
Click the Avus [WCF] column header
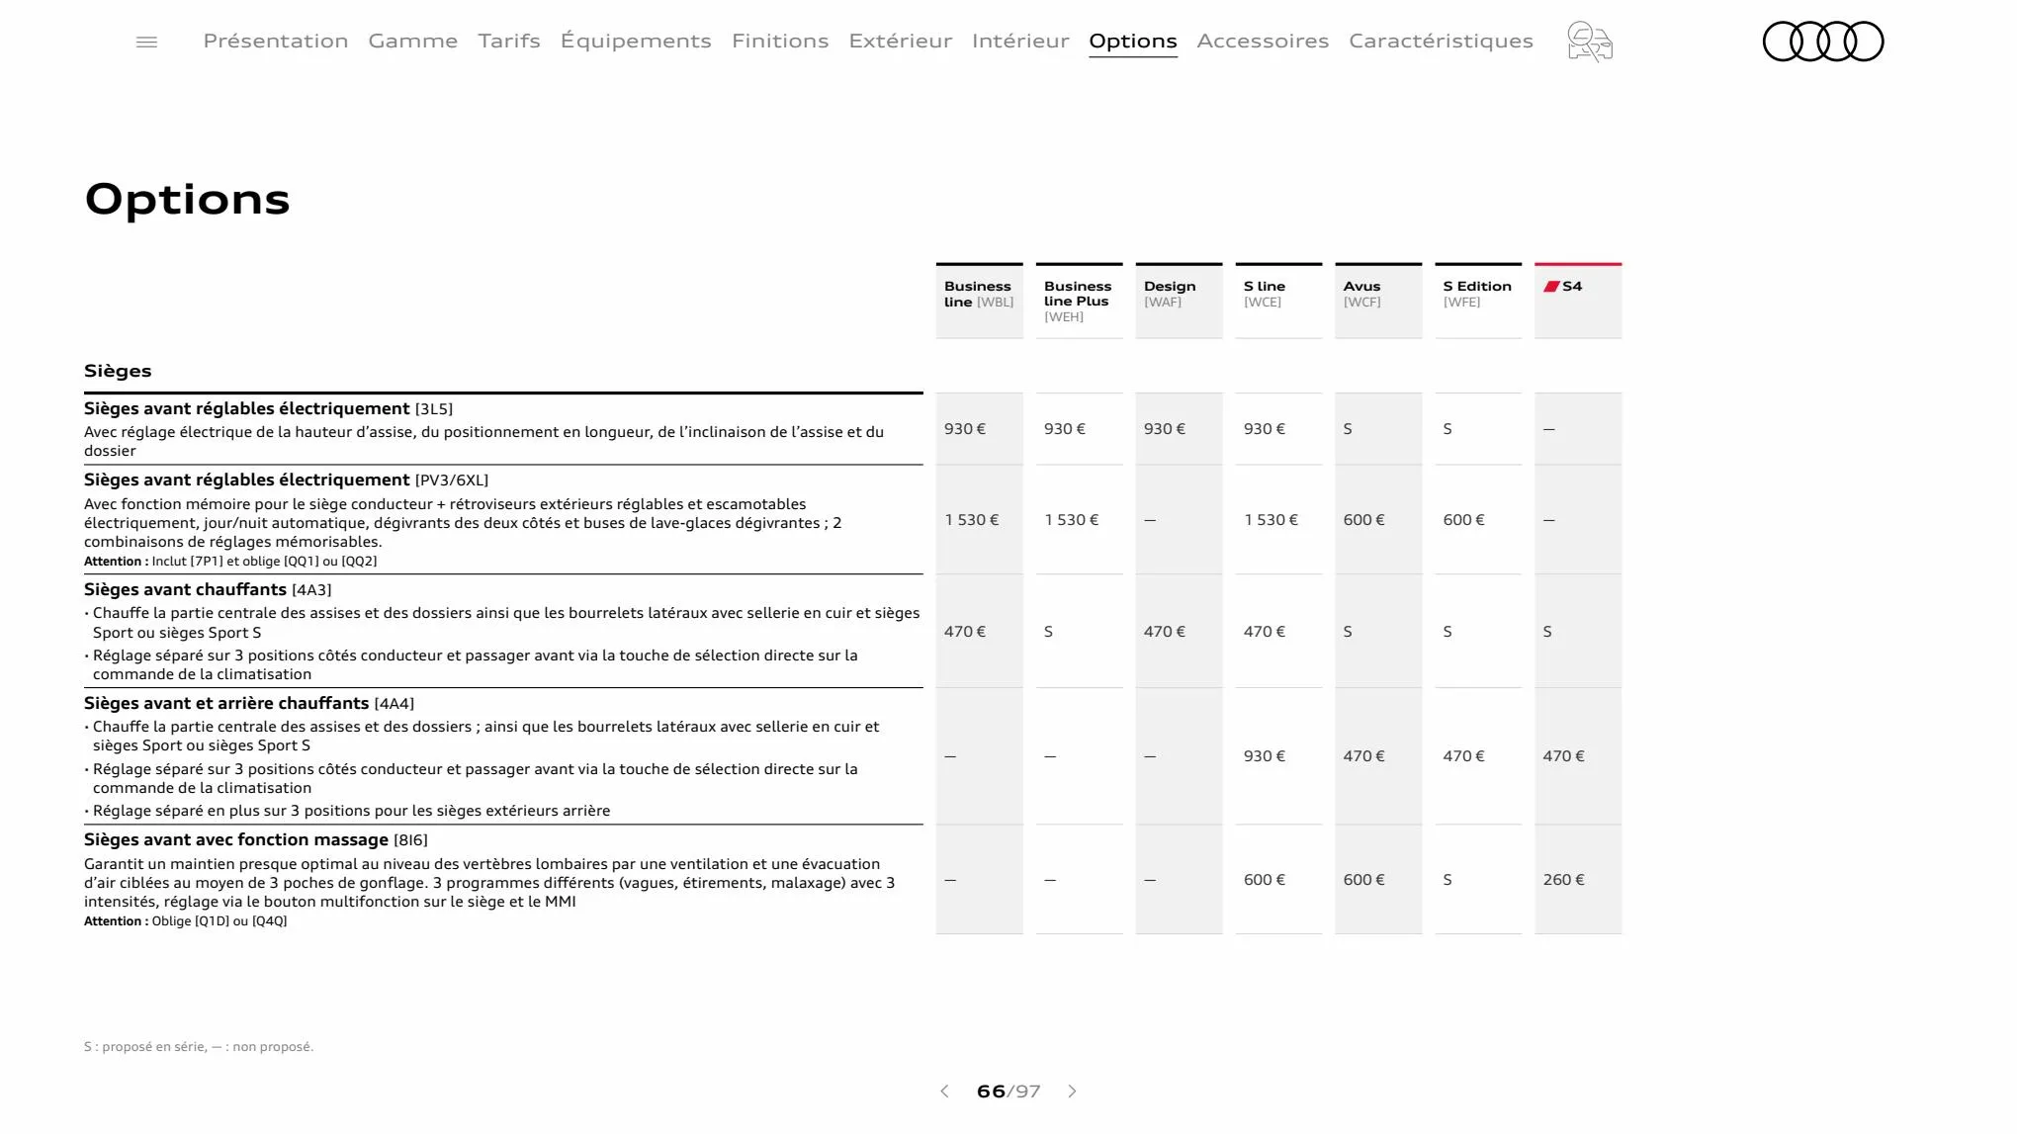point(1378,301)
